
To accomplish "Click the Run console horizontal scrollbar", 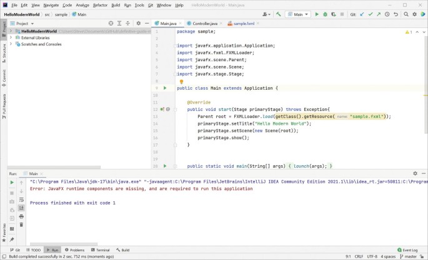I will point(64,244).
